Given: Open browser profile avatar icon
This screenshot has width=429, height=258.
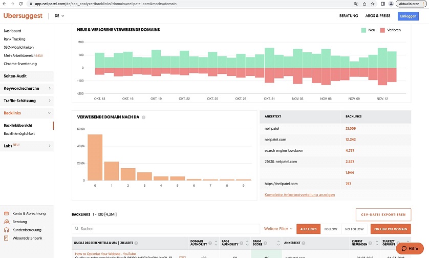Looking at the screenshot, I should point(391,4).
